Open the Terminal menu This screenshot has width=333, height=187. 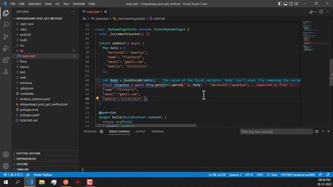pos(79,4)
